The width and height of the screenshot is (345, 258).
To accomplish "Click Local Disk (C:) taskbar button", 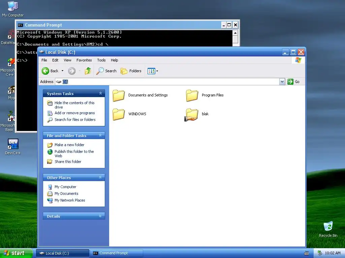I will pos(62,253).
